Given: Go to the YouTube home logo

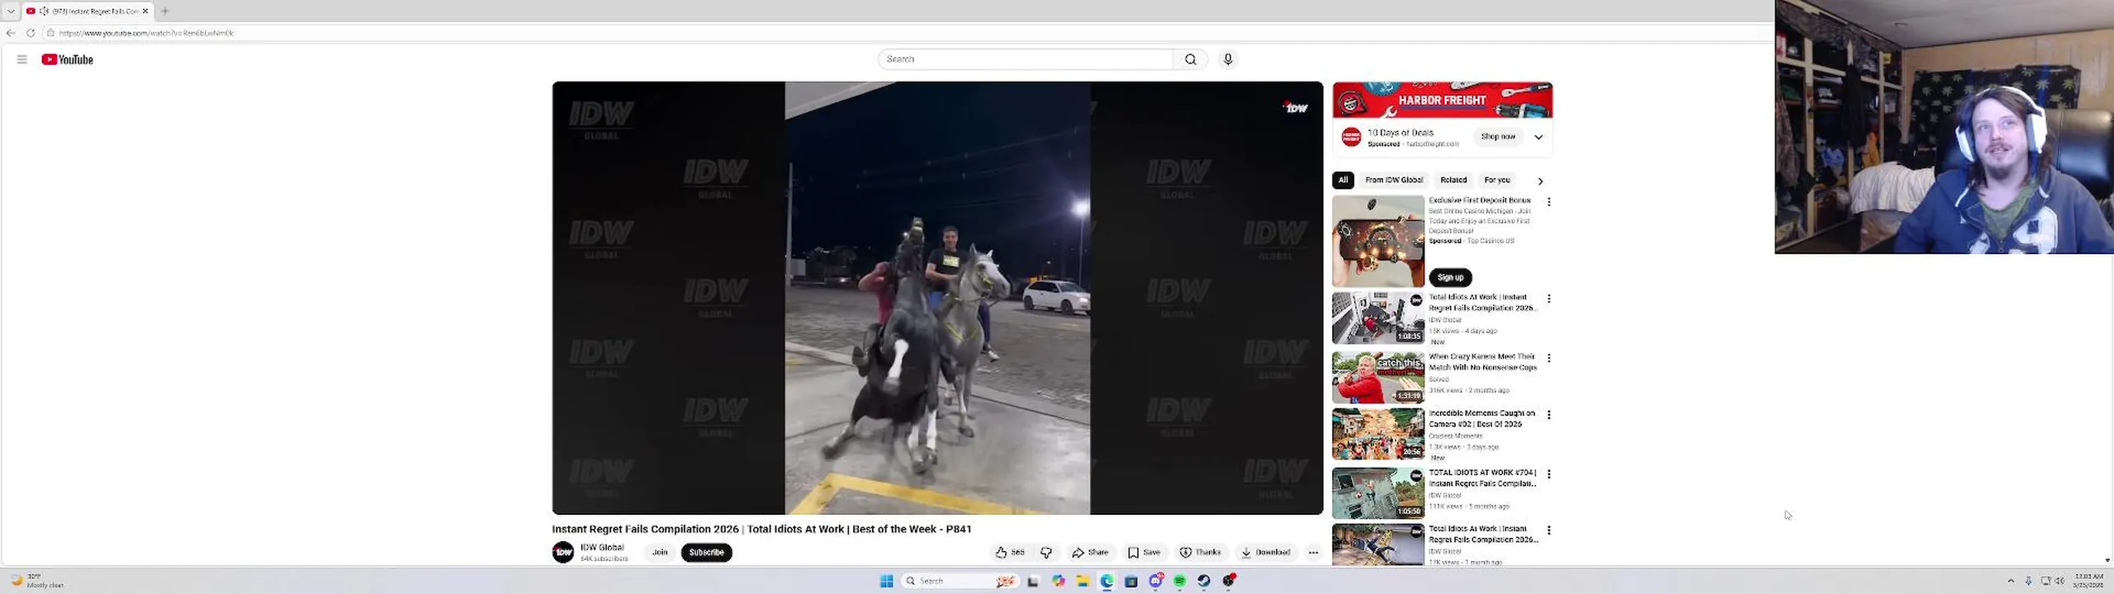Looking at the screenshot, I should click(68, 59).
